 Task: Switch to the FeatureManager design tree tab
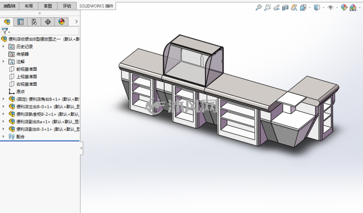pos(7,22)
